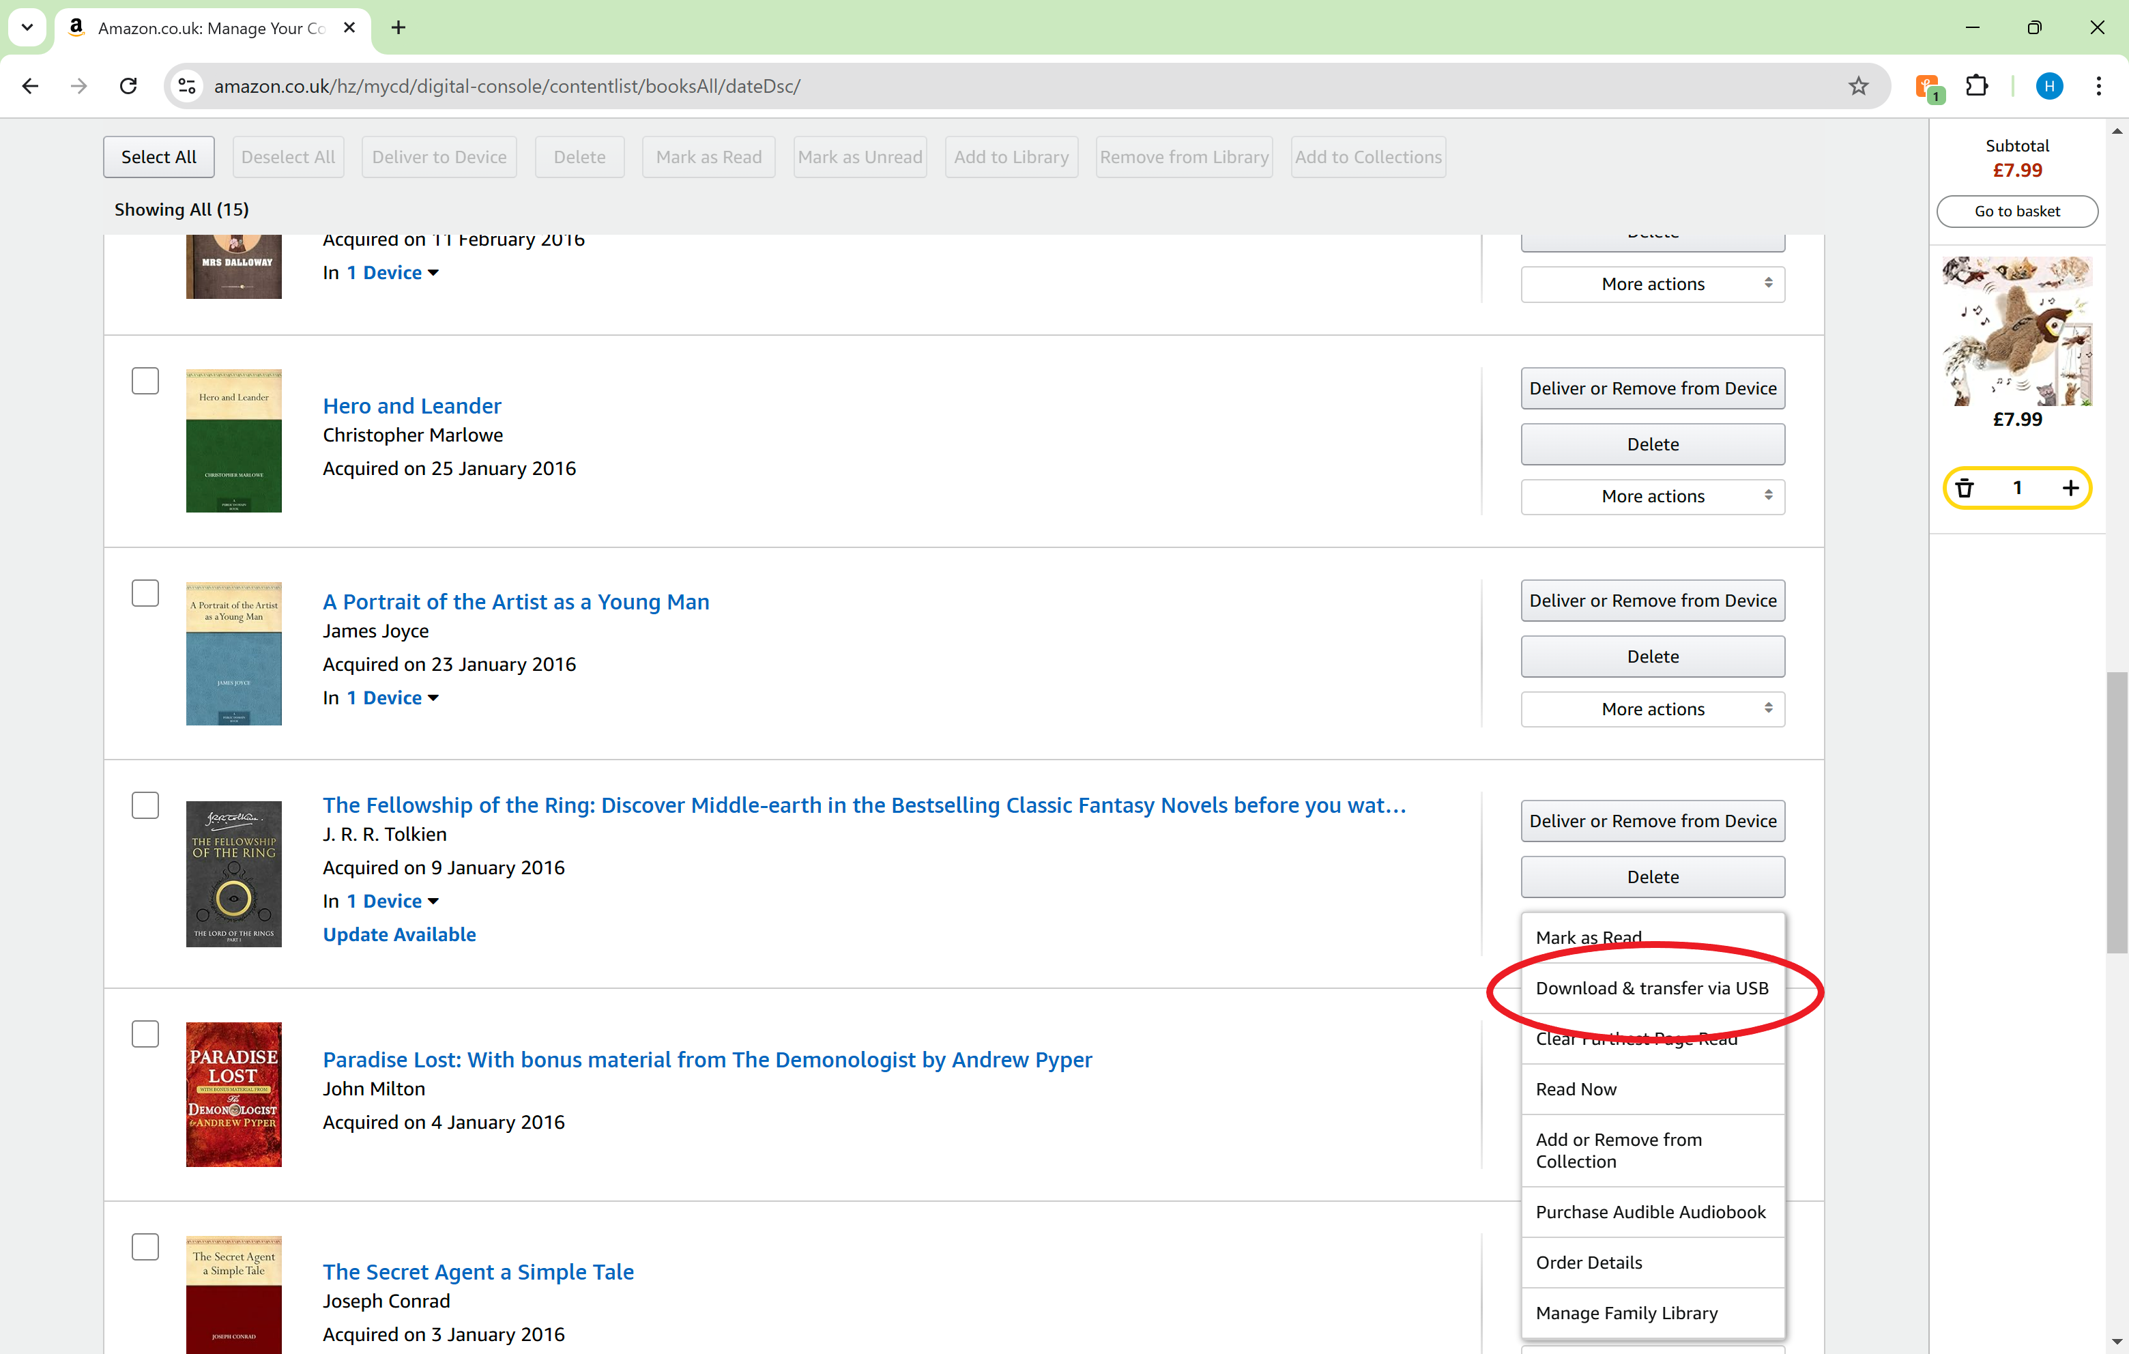The height and width of the screenshot is (1354, 2129).
Task: Choose Read Now from the menu
Action: (1653, 1089)
